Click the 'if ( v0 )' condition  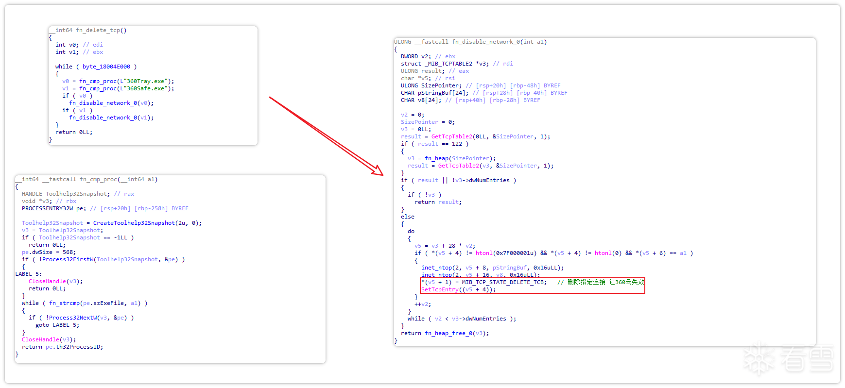coord(77,96)
